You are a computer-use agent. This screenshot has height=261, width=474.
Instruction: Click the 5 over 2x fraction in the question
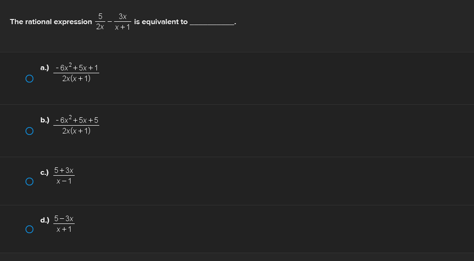pyautogui.click(x=100, y=22)
